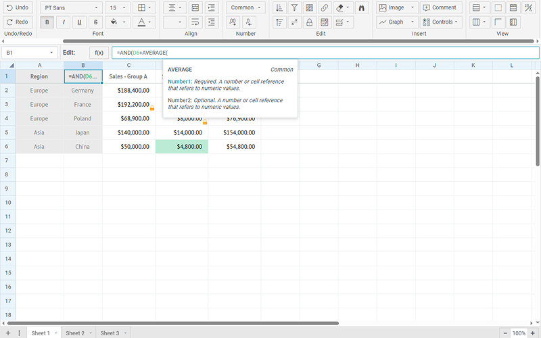Click the Graph insert button
This screenshot has width=541, height=338.
[397, 22]
